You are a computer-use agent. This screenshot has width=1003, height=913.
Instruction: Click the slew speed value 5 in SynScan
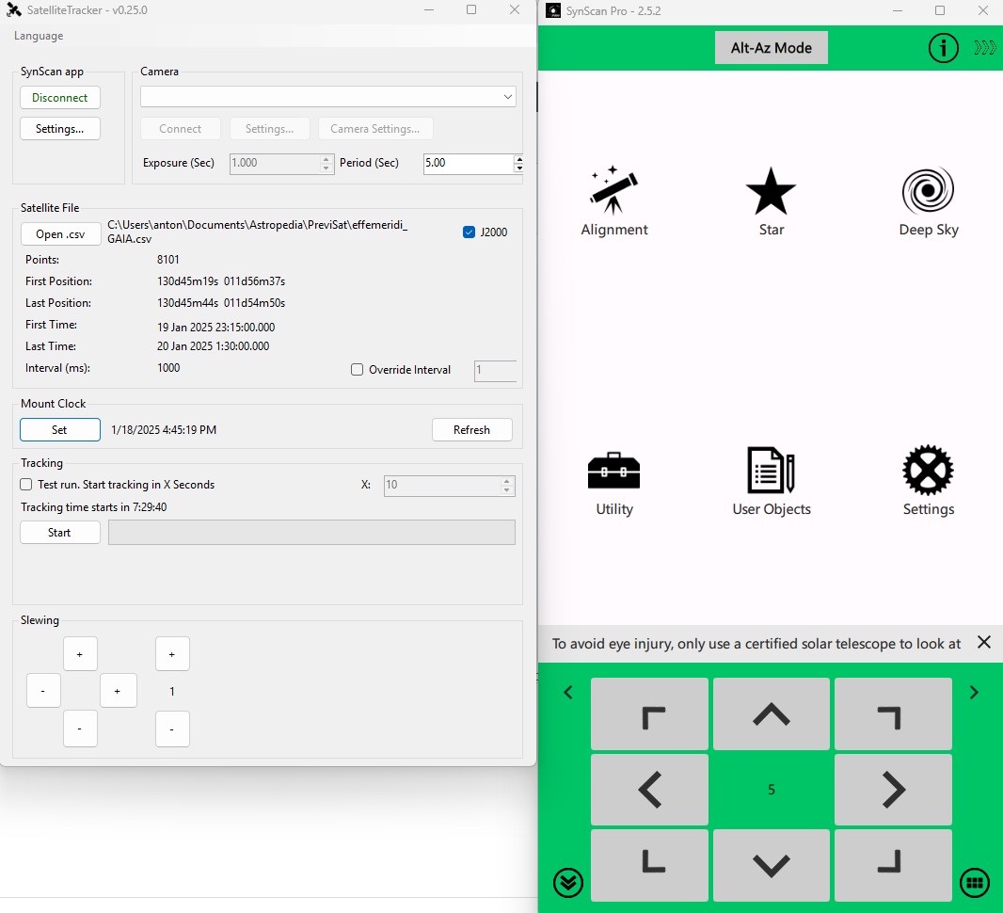click(x=772, y=790)
